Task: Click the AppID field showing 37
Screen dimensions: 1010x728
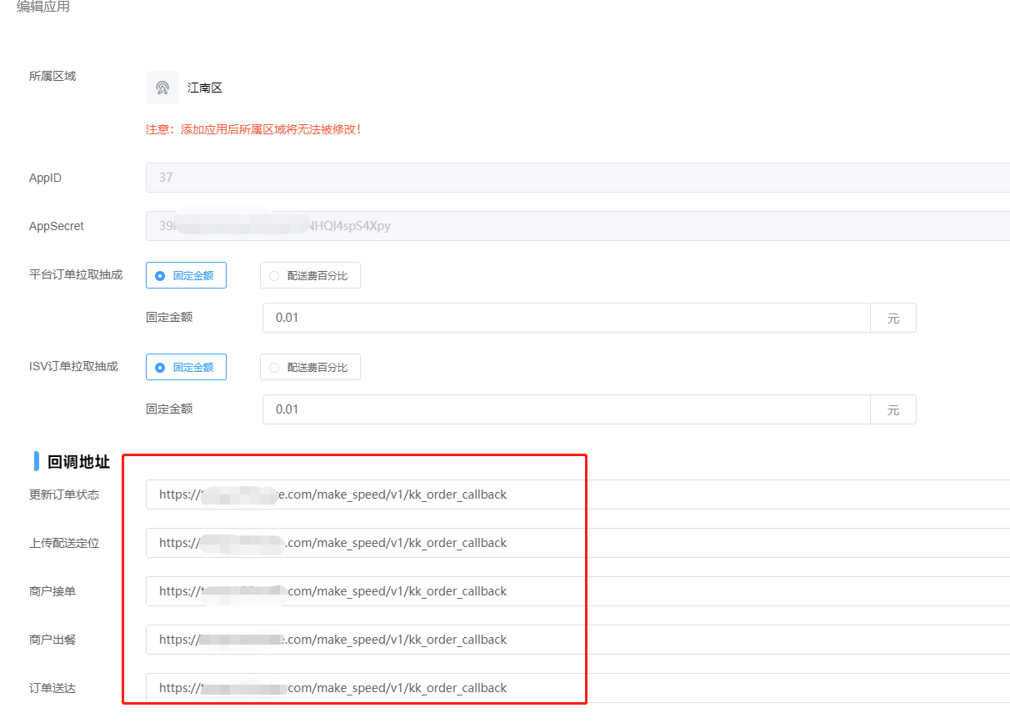Action: coord(577,178)
